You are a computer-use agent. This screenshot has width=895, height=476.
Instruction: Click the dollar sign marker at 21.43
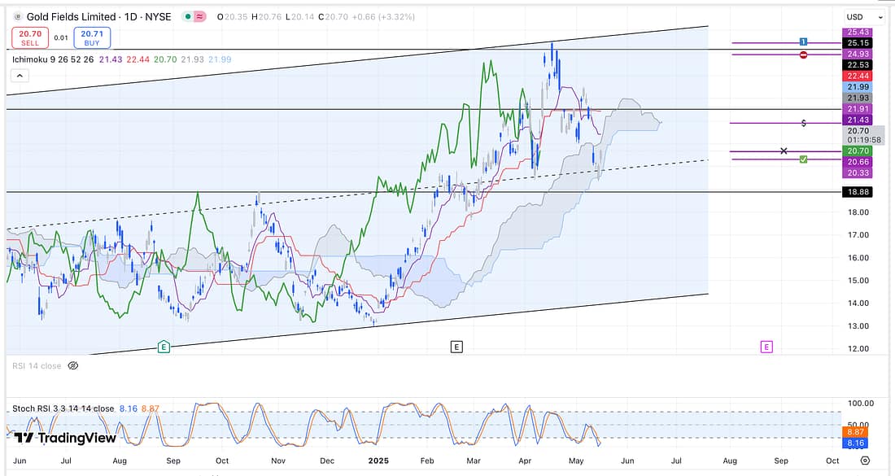[x=804, y=123]
